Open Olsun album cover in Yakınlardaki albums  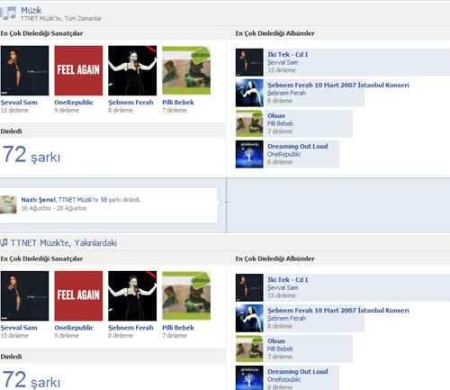coord(249,349)
